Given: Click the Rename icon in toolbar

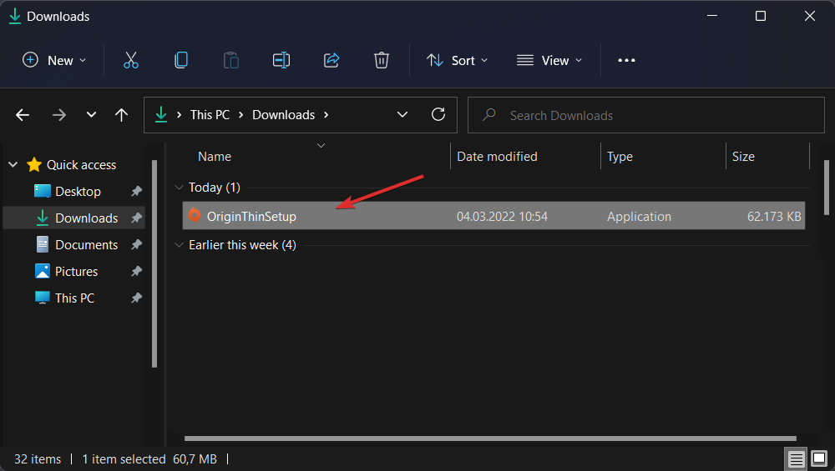Looking at the screenshot, I should pyautogui.click(x=281, y=60).
